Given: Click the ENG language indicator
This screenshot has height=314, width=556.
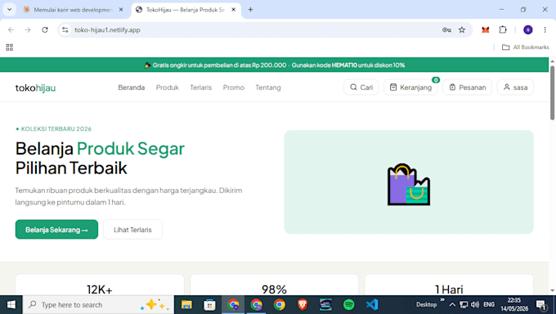Looking at the screenshot, I should click(489, 304).
